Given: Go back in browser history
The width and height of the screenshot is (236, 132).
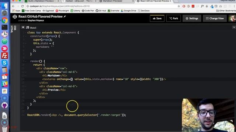Looking at the screenshot, I should 13,6.
